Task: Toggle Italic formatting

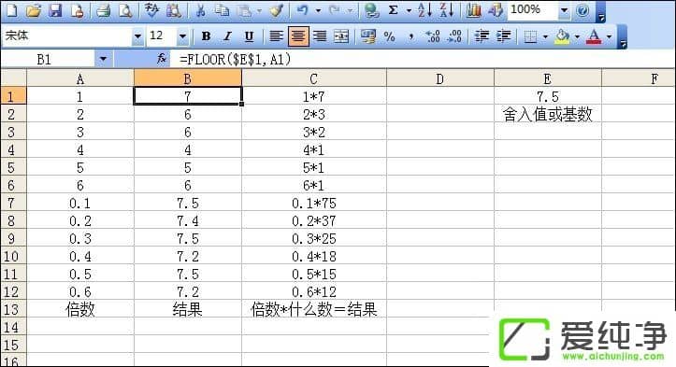Action: pos(227,36)
